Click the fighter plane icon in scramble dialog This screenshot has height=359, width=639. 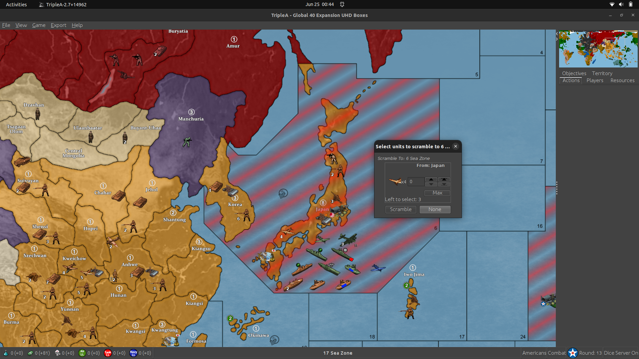pos(395,181)
